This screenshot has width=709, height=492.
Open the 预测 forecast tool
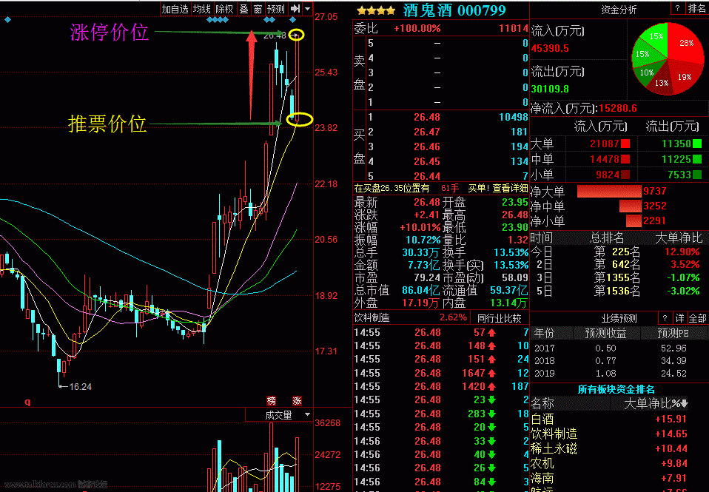tap(276, 9)
